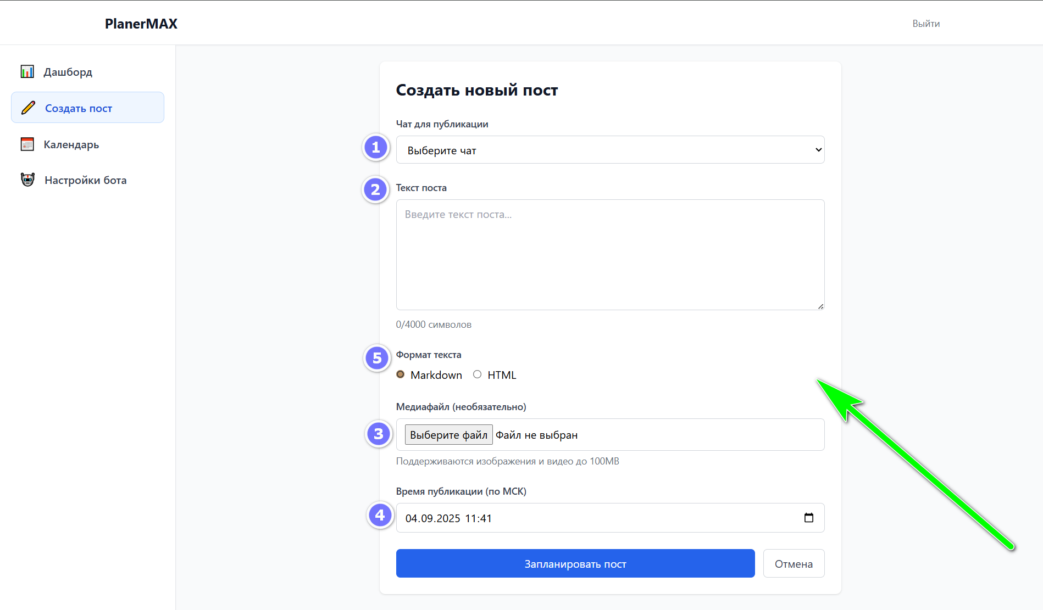Select the HTML format radio button
The height and width of the screenshot is (610, 1043).
point(477,374)
